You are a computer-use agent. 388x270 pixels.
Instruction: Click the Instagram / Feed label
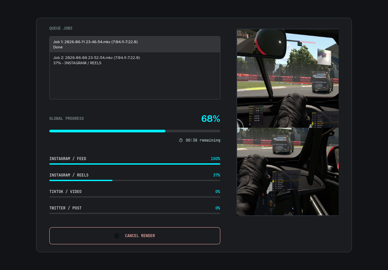pyautogui.click(x=68, y=158)
